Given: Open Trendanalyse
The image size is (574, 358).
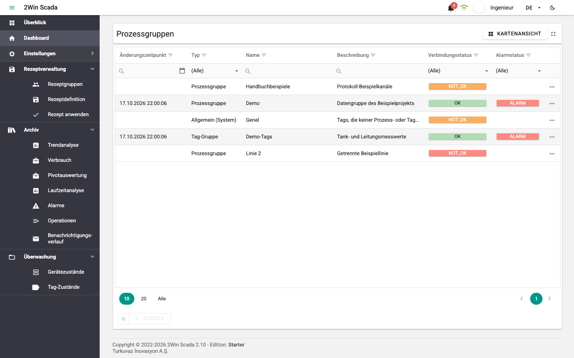Looking at the screenshot, I should (50, 145).
